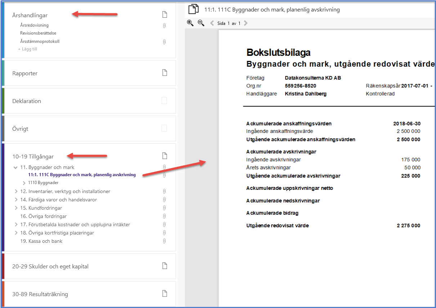
Task: Click the document icon on 30-89 Resultaträkning
Action: point(165,294)
